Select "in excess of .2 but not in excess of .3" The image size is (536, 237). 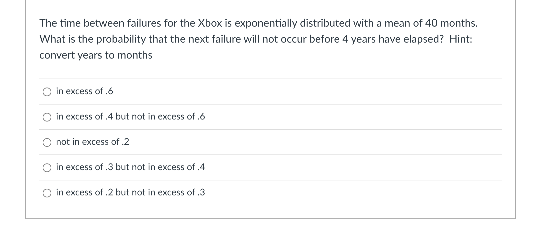(47, 193)
